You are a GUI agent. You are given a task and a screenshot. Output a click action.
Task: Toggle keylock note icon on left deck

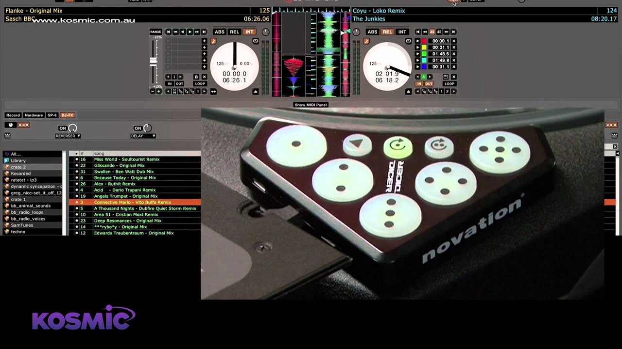tap(214, 41)
